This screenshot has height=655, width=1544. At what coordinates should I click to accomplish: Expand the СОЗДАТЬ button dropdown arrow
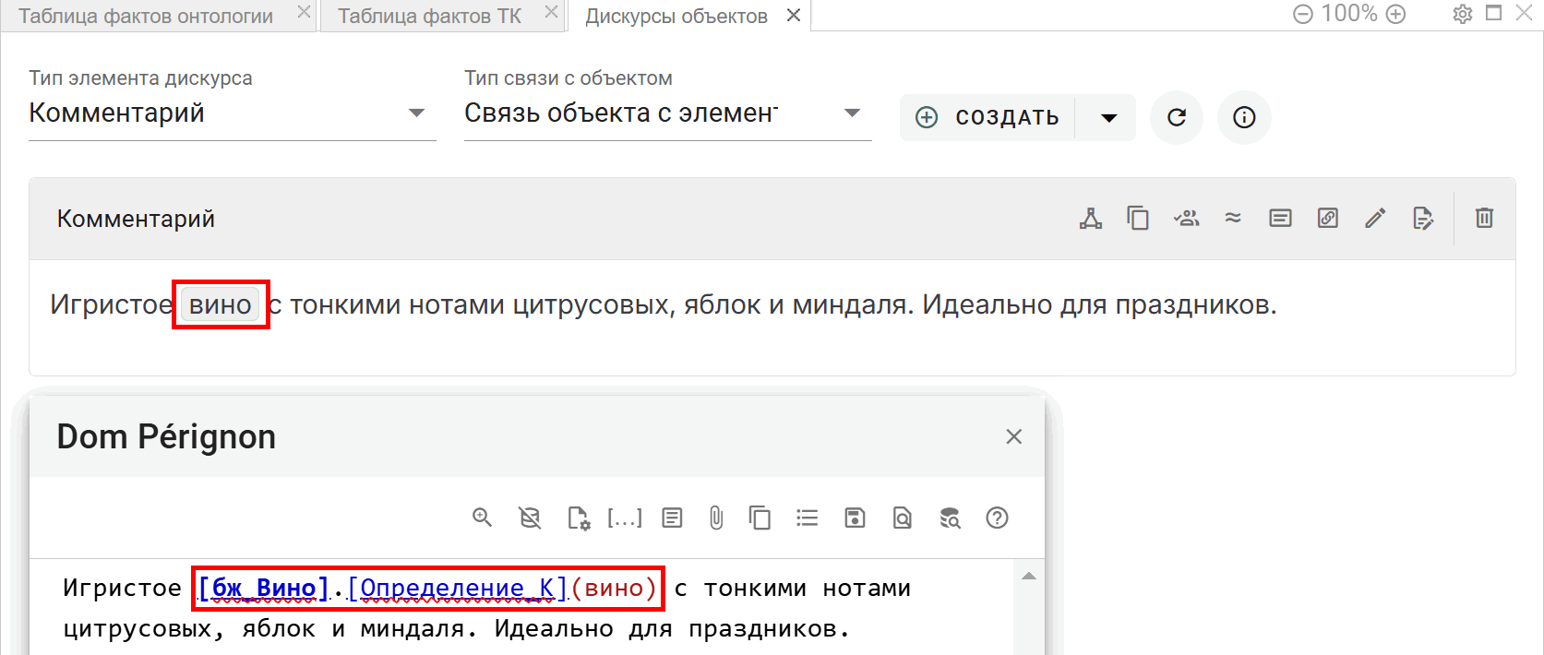click(x=1109, y=117)
